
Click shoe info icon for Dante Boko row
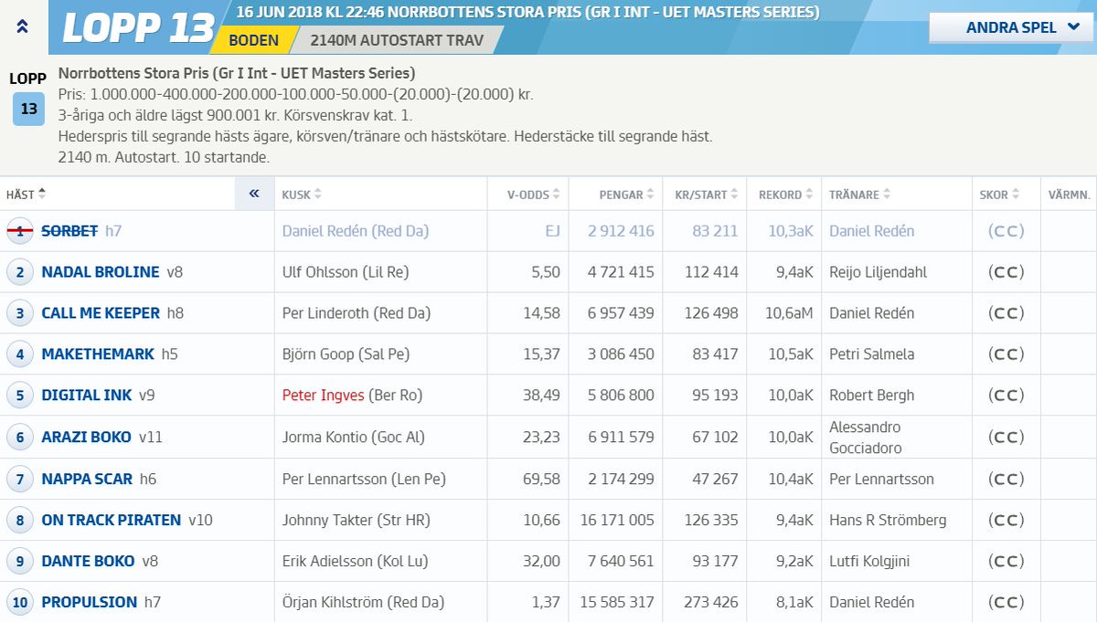click(x=1006, y=562)
